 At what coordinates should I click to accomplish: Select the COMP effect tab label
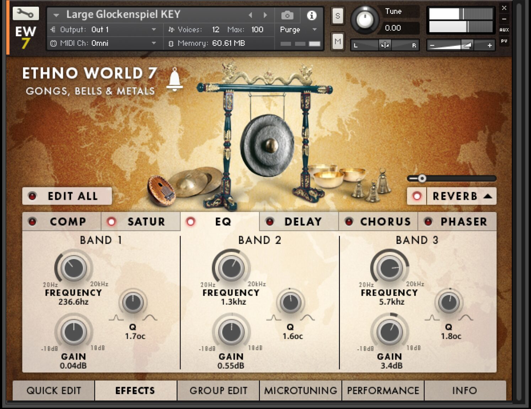point(68,222)
